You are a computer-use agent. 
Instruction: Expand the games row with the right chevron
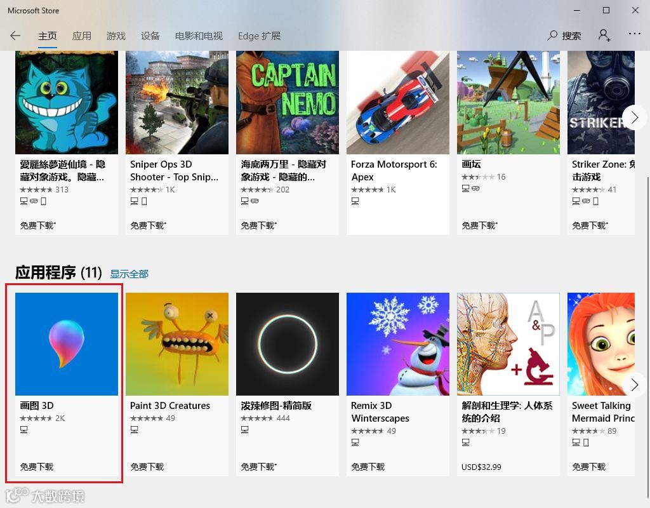tap(634, 117)
